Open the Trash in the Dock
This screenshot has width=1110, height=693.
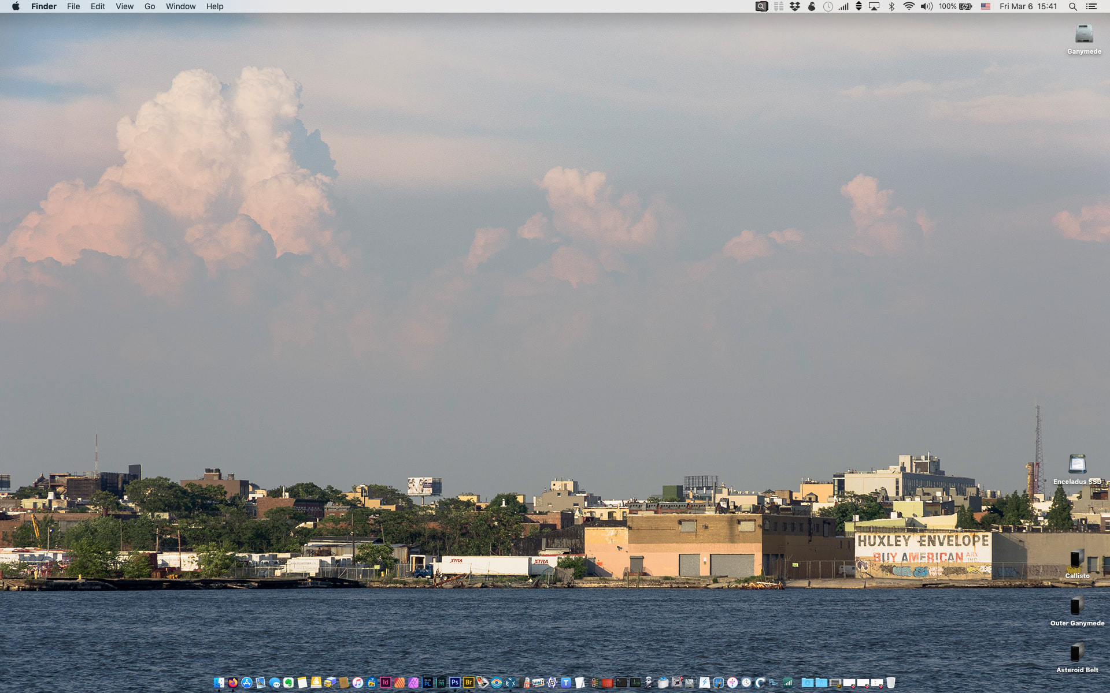891,683
